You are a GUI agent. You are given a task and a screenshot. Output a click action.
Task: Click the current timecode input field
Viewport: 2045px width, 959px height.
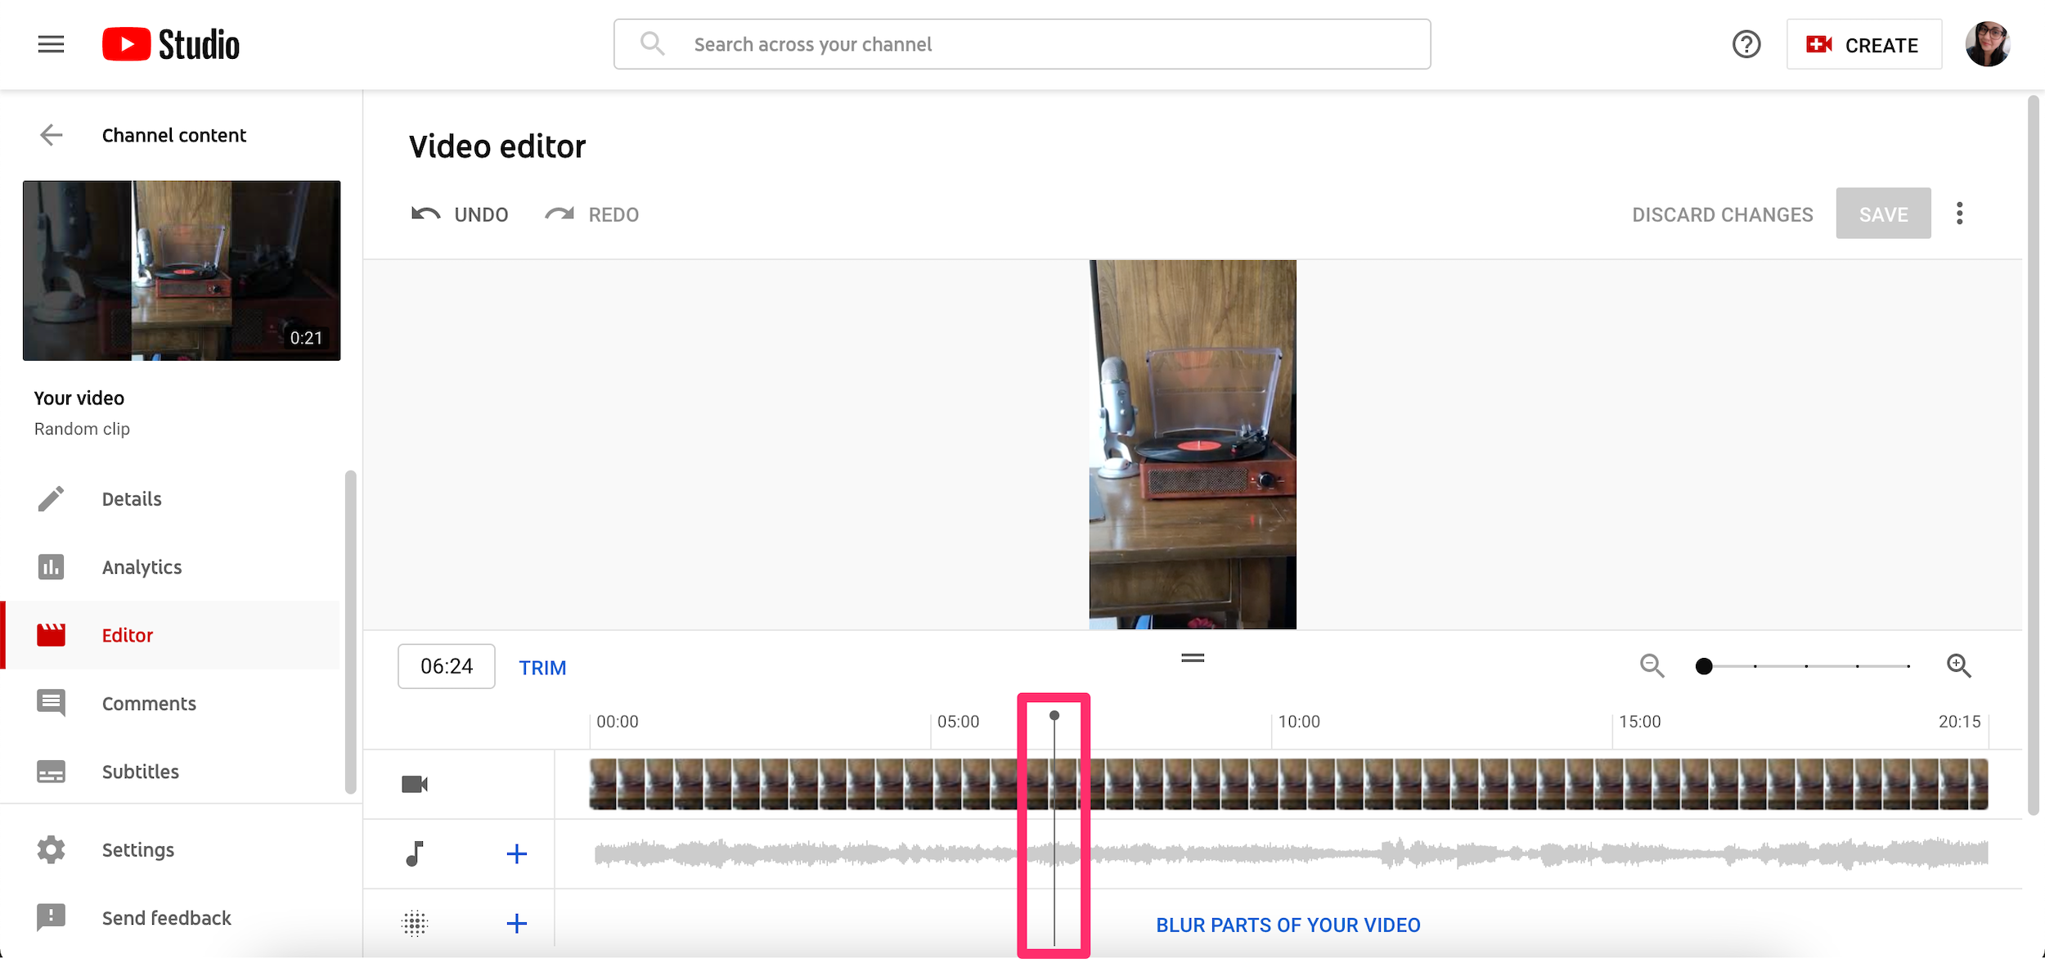tap(447, 665)
